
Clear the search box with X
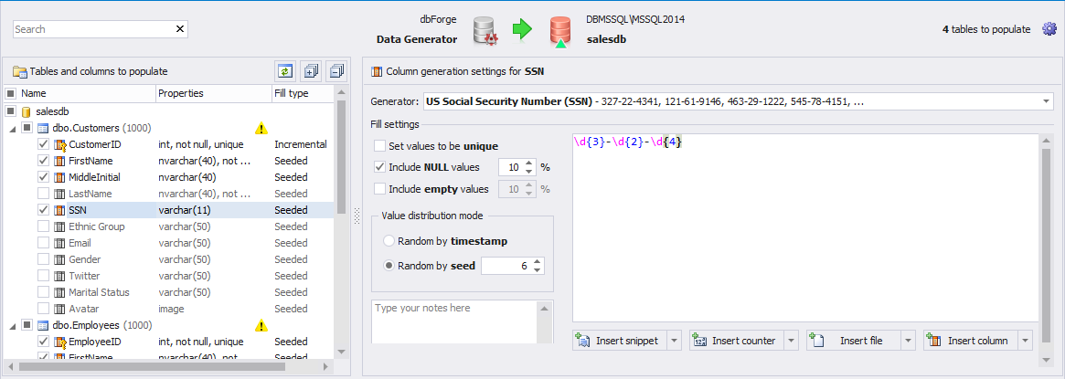point(180,29)
